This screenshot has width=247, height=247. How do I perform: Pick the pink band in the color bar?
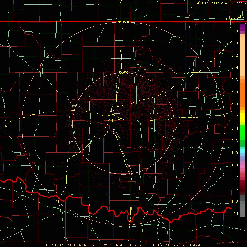point(242,166)
